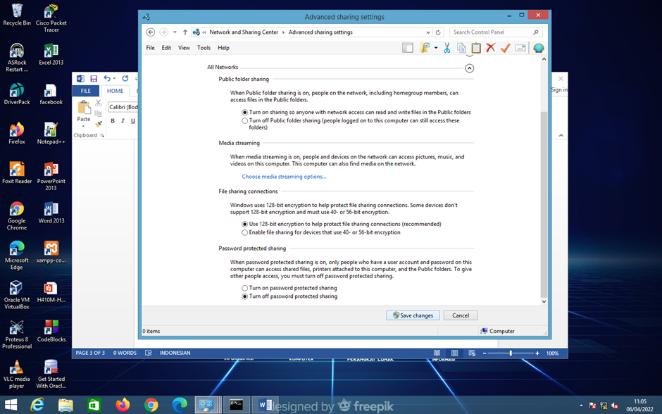
Task: Undo the last action in Word
Action: click(x=107, y=78)
